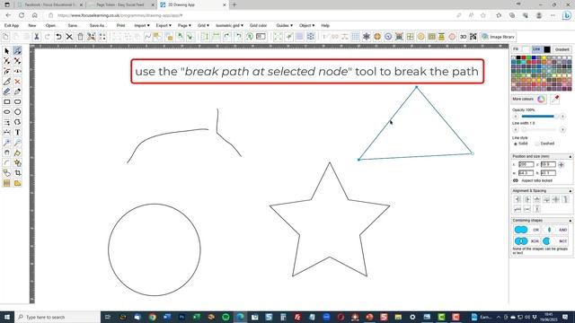Click New in the menu bar

[32, 26]
